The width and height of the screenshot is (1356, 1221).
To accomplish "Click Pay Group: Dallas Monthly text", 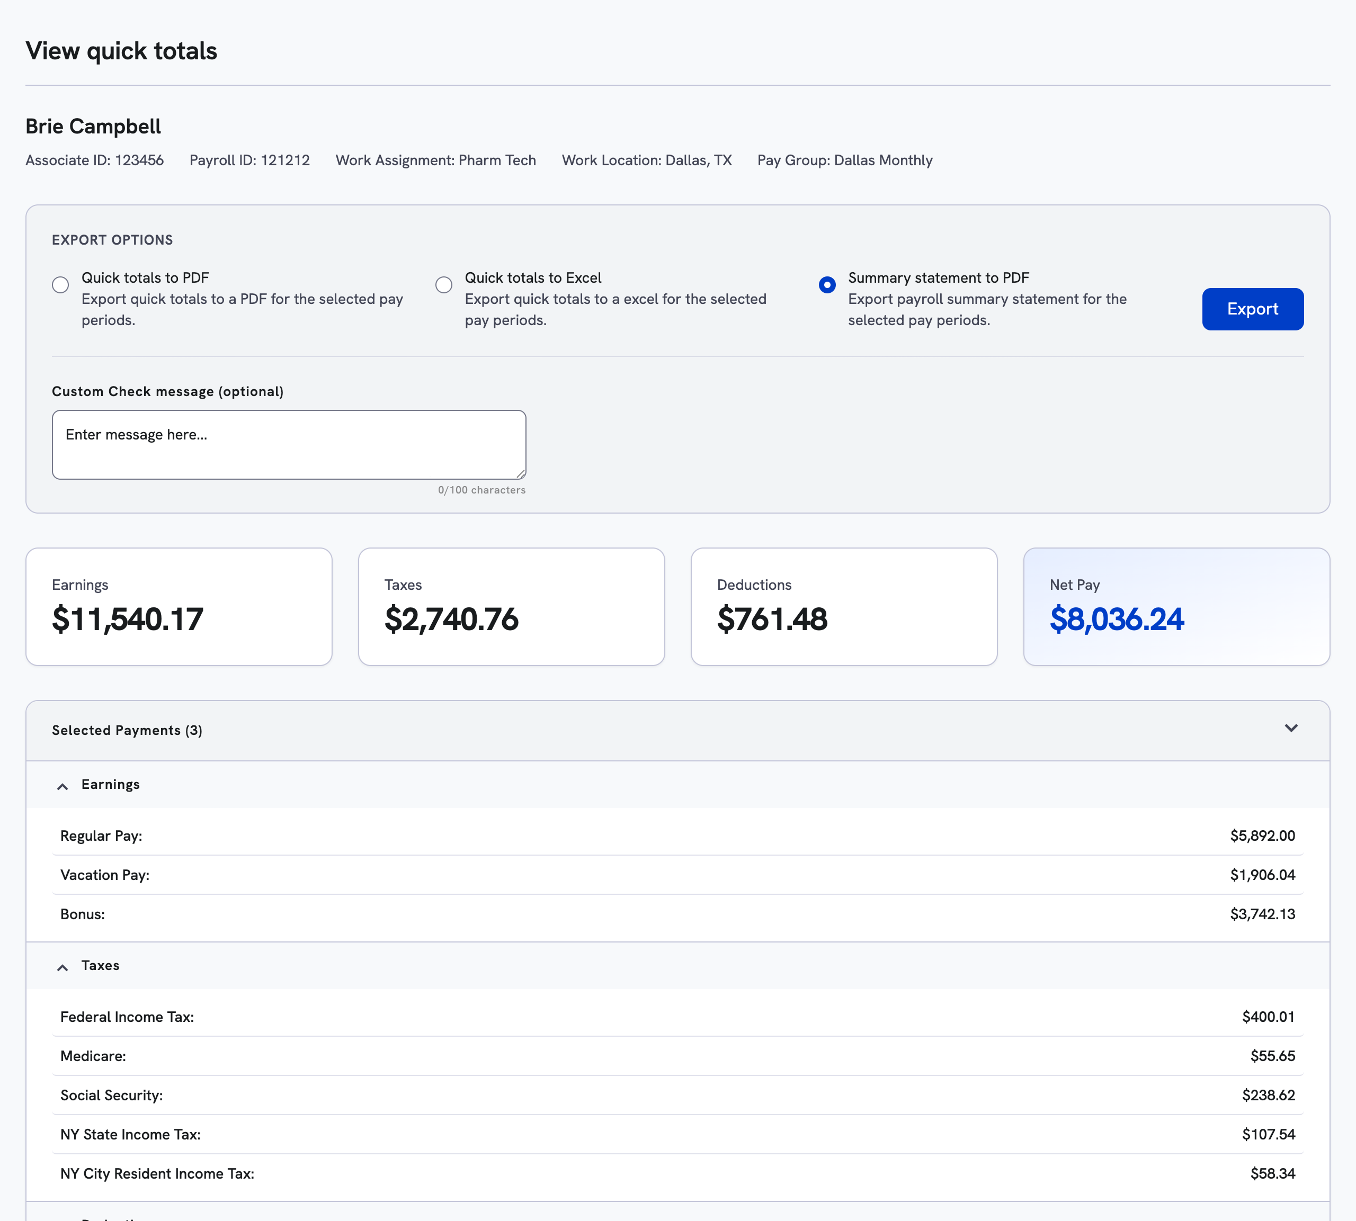I will [x=845, y=160].
